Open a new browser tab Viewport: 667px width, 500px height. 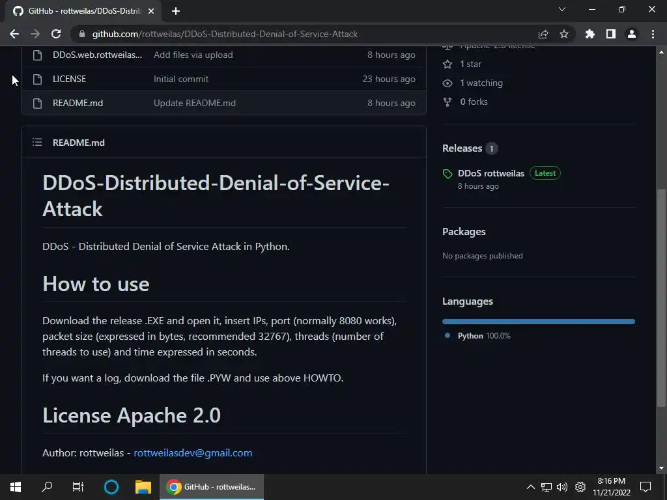[x=176, y=11]
